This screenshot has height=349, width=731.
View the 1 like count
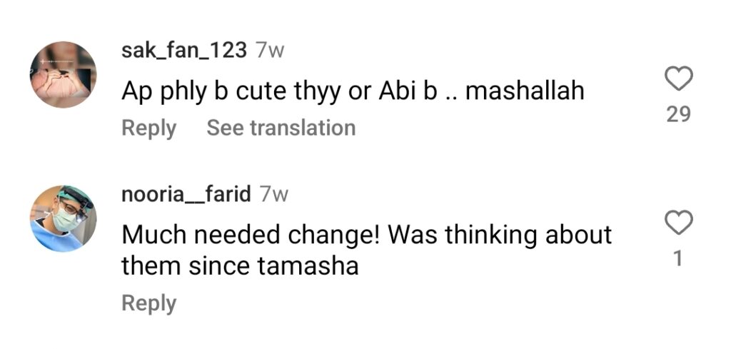click(678, 258)
